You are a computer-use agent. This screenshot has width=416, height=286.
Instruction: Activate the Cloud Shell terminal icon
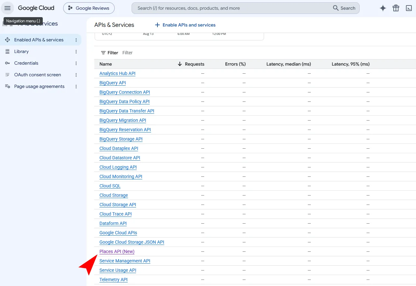(x=409, y=8)
